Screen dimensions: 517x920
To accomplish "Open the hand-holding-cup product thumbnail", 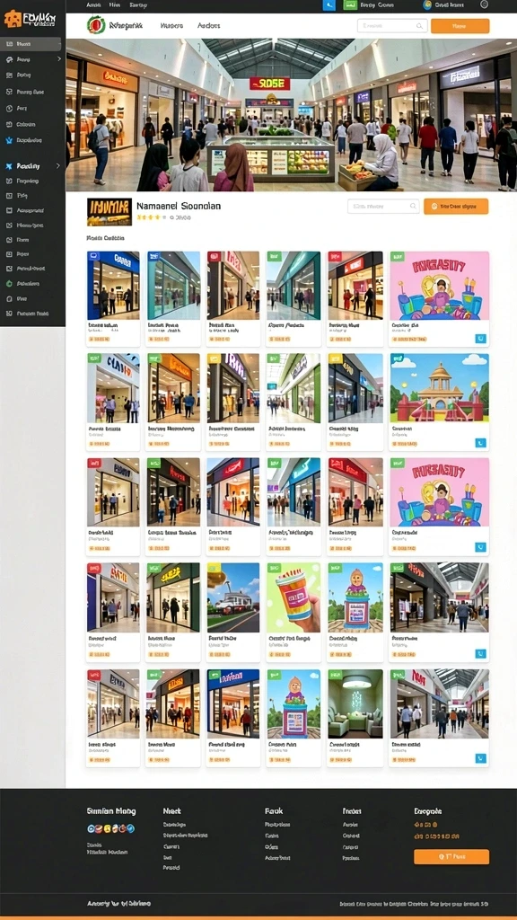I will coord(294,597).
